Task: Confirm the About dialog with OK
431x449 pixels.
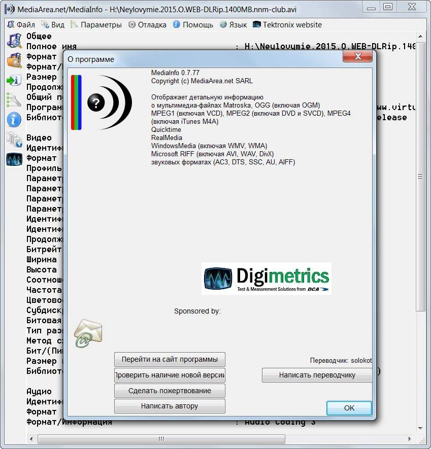Action: [x=349, y=408]
